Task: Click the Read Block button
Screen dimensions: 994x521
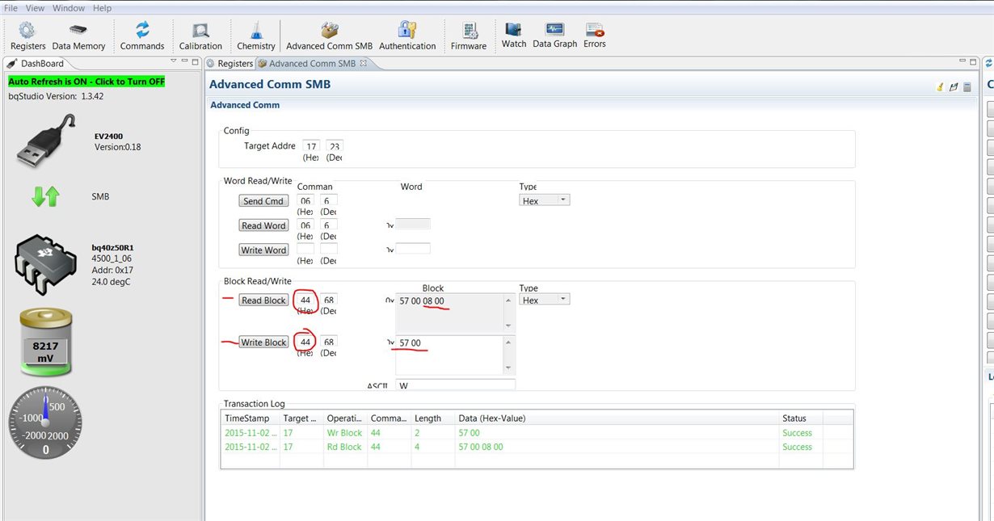Action: pos(263,300)
